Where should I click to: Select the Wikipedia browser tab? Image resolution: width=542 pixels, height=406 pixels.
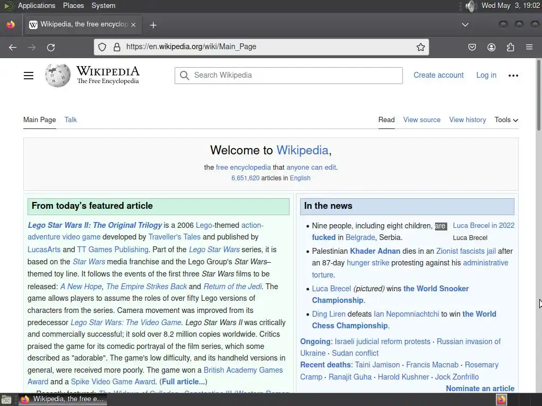82,24
